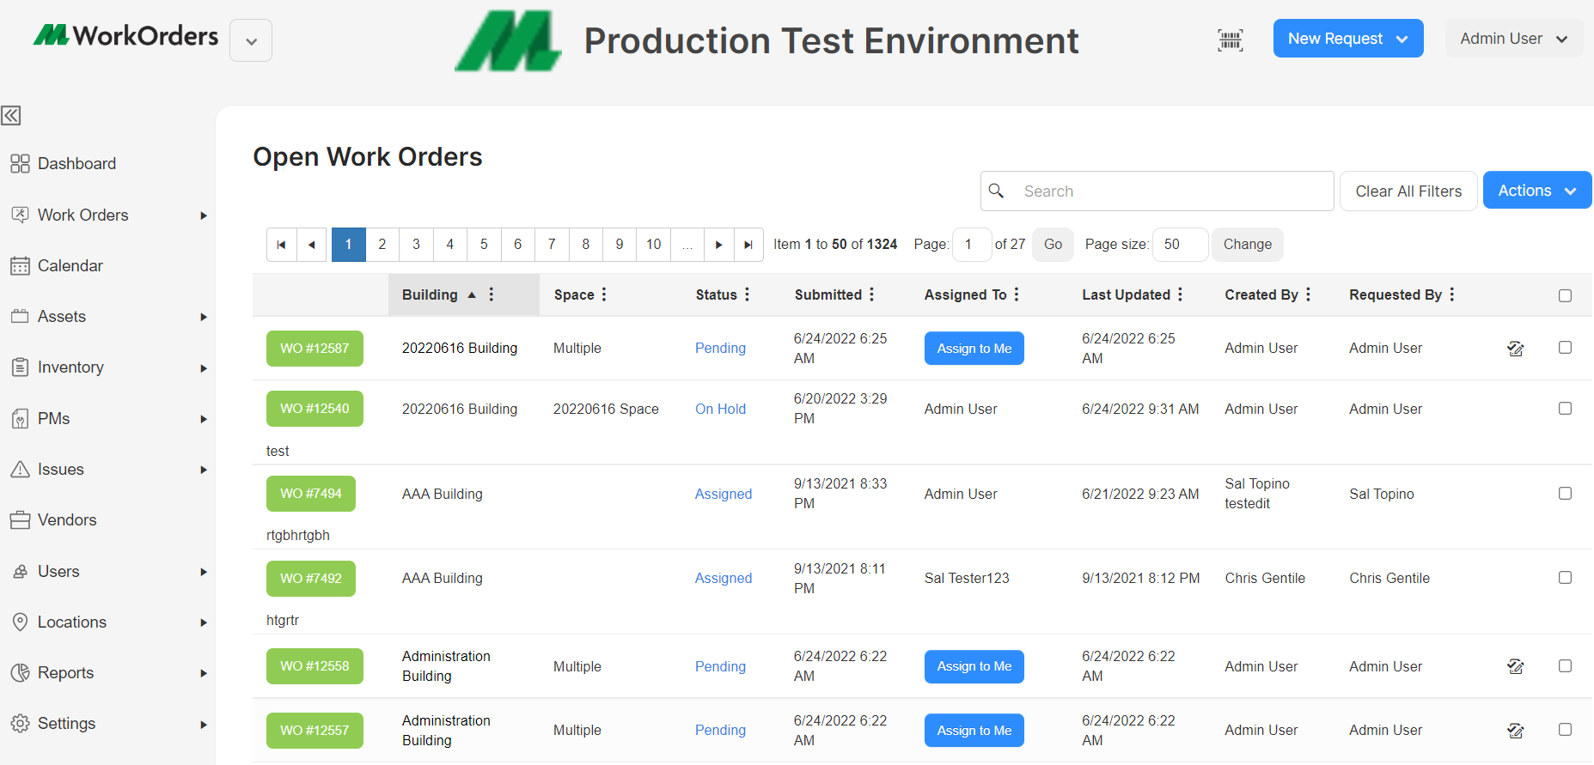Click On Hold status link for WO #12540
The width and height of the screenshot is (1594, 765).
click(720, 409)
